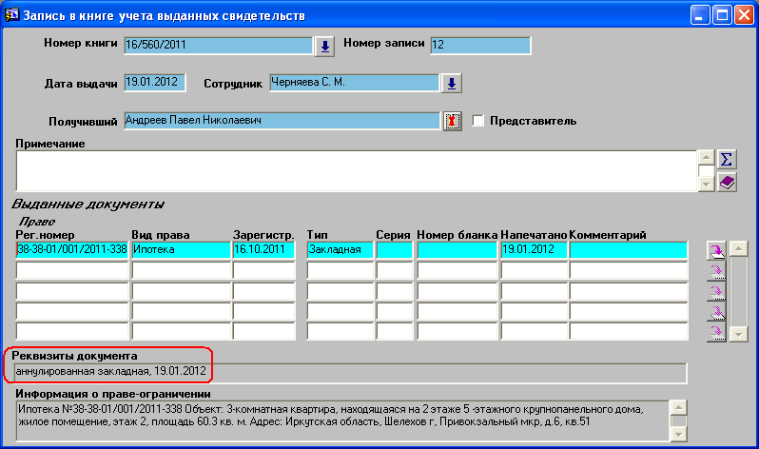Select registration number cell 38-38-01/001/2011-338
759x449 pixels.
click(72, 250)
